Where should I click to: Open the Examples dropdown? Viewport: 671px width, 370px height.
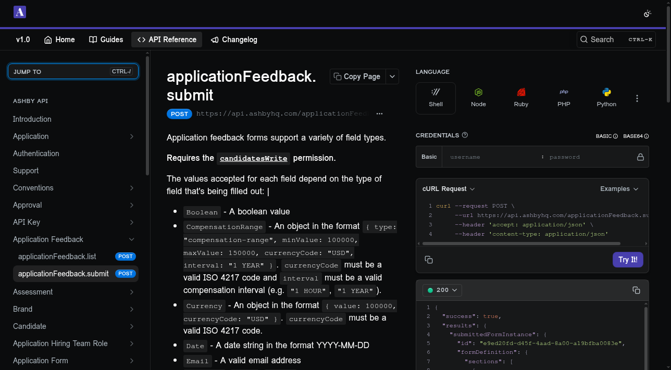point(619,189)
